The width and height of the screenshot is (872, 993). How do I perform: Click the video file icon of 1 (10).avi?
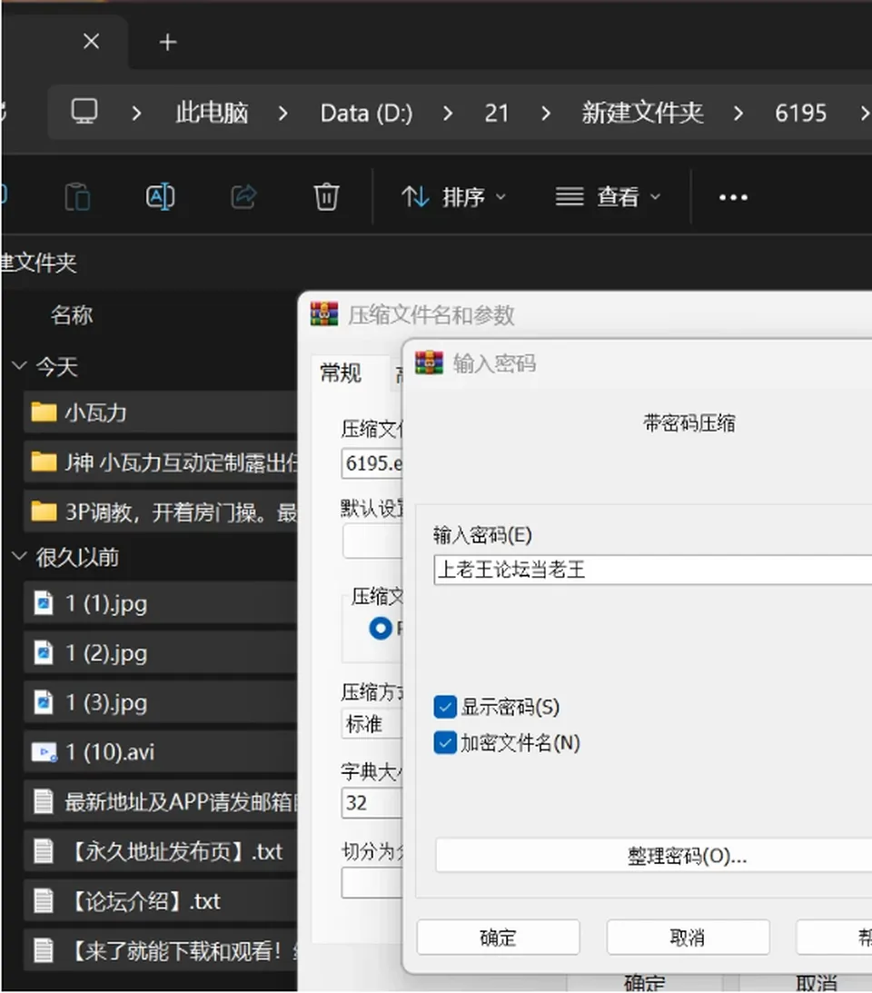45,751
